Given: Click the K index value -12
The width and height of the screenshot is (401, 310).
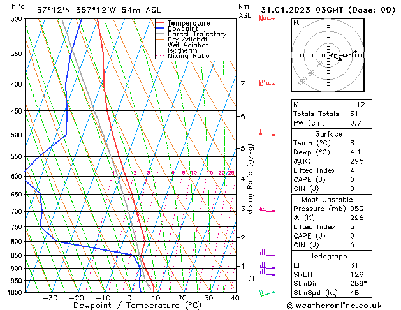Looking at the screenshot, I should [x=358, y=105].
